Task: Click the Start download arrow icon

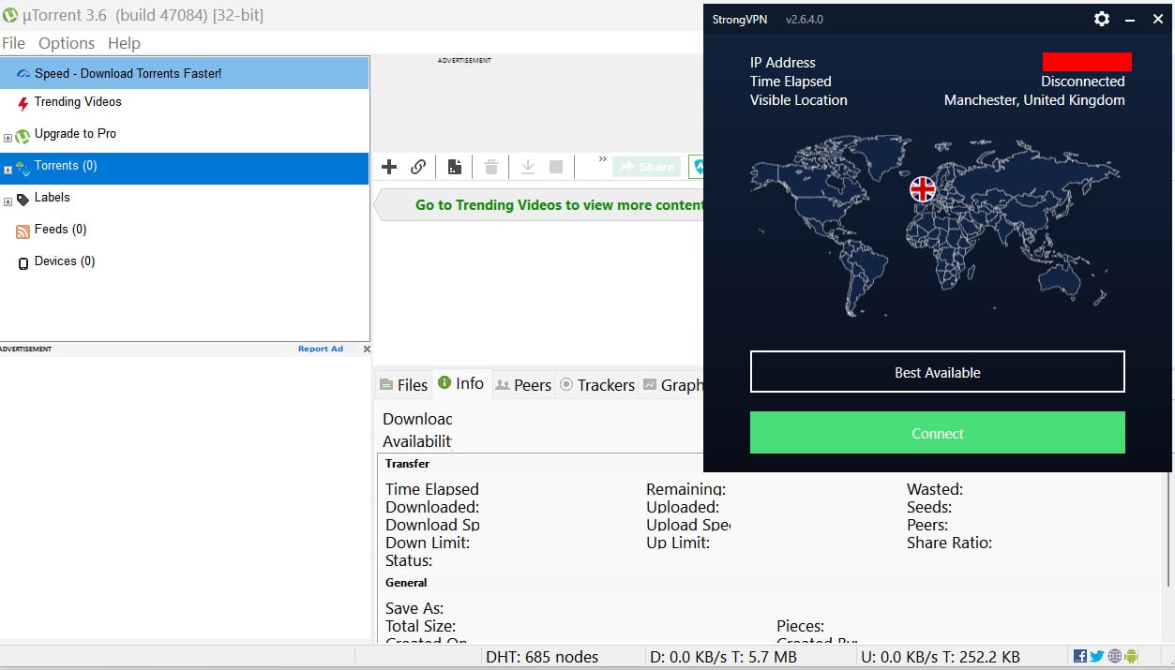Action: (x=528, y=167)
